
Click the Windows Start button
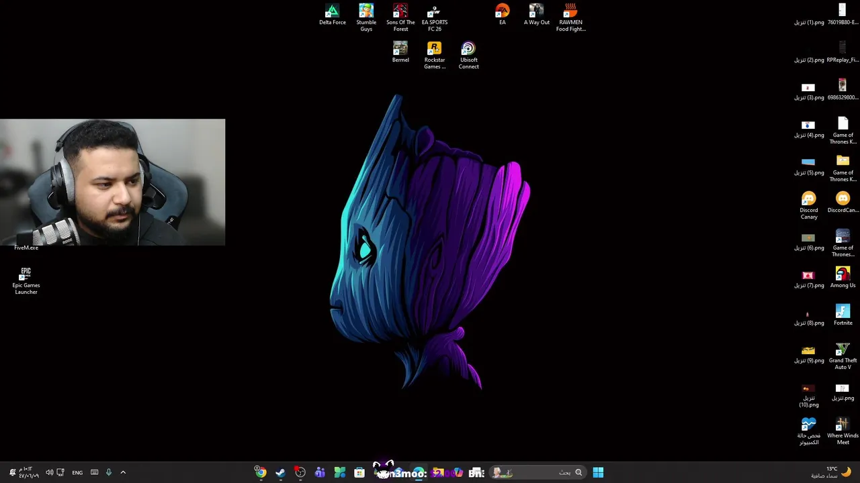598,472
